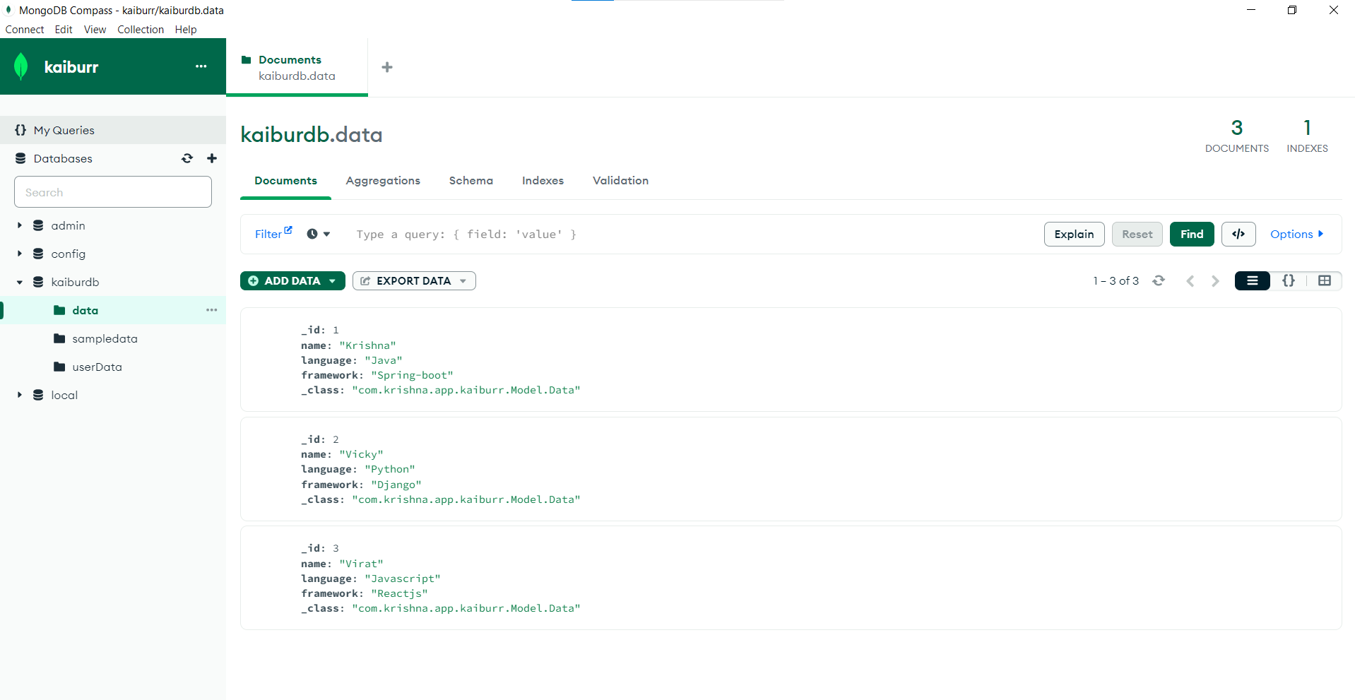Enable list view for documents

coord(1252,280)
